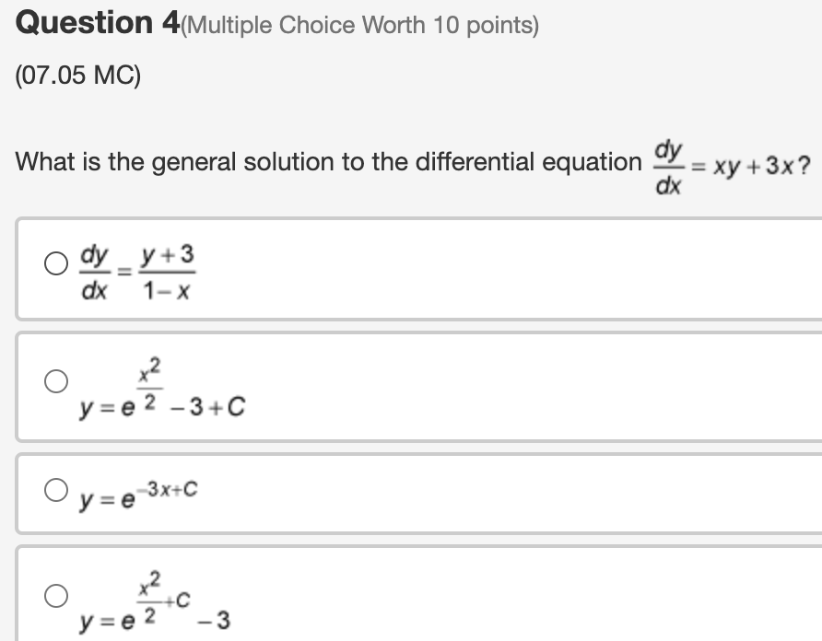
Task: Click the fraction dy/dx in the first option
Action: click(96, 272)
